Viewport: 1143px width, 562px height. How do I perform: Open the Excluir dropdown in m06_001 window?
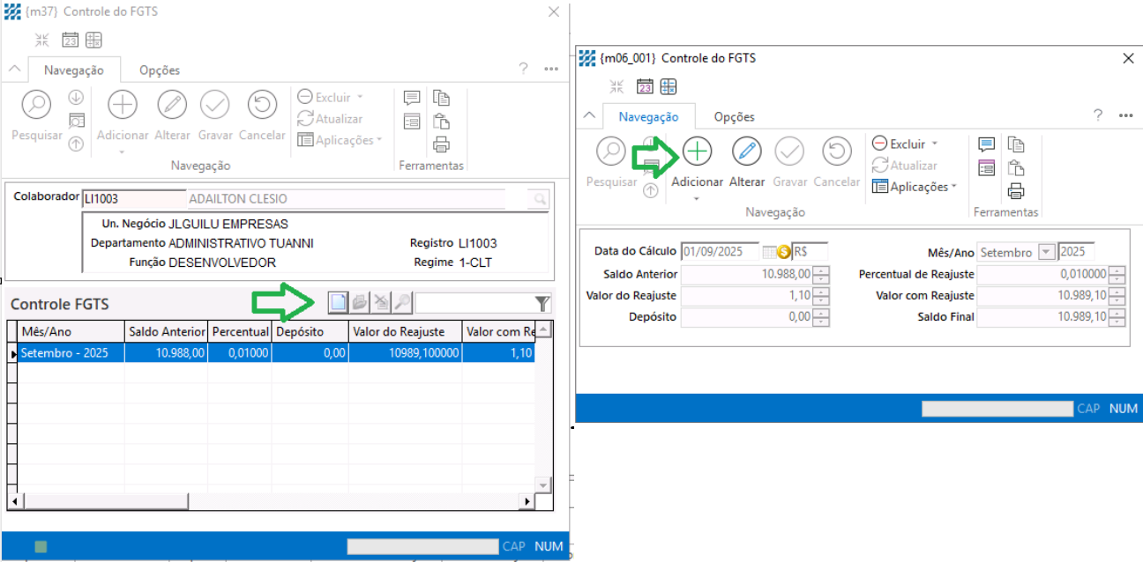[x=934, y=144]
